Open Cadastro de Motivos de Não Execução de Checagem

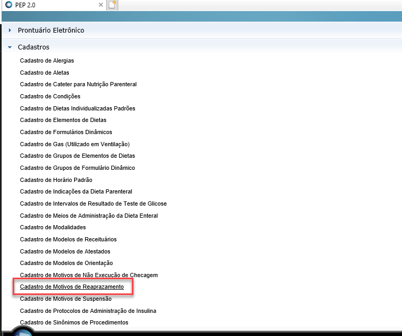tap(89, 275)
